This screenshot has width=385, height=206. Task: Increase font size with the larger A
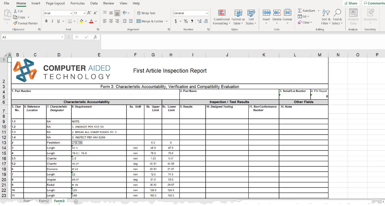coord(90,13)
